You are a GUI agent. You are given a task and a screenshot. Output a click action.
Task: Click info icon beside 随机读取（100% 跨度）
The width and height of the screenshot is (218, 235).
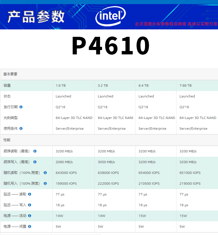[45, 173]
